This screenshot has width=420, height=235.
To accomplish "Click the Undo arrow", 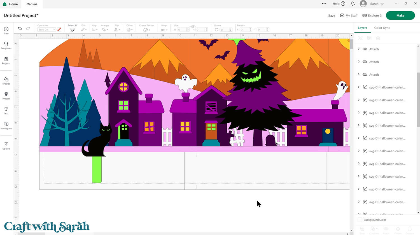I will 20,28.
